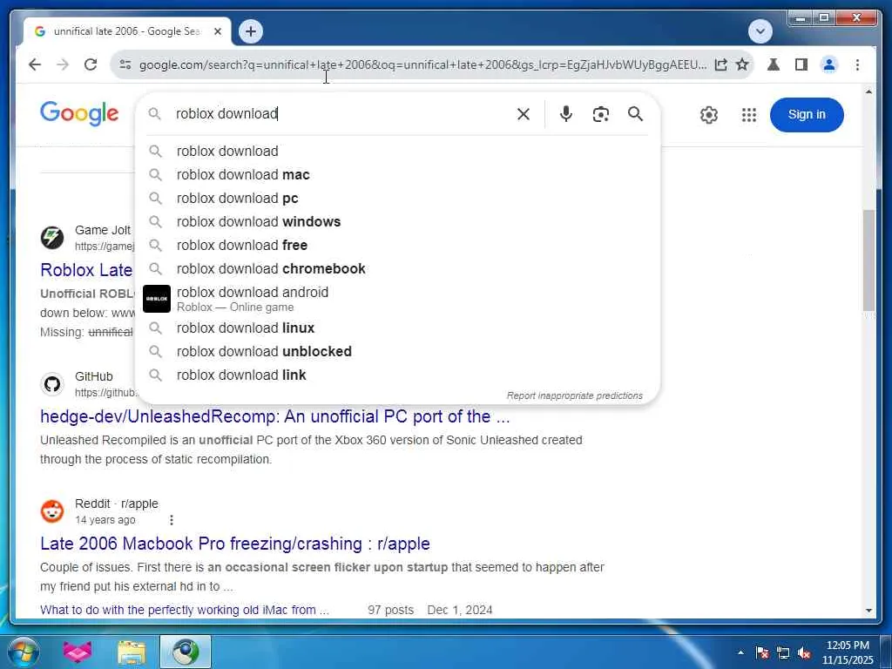Close the unnifical late 2006 tab

click(x=217, y=32)
